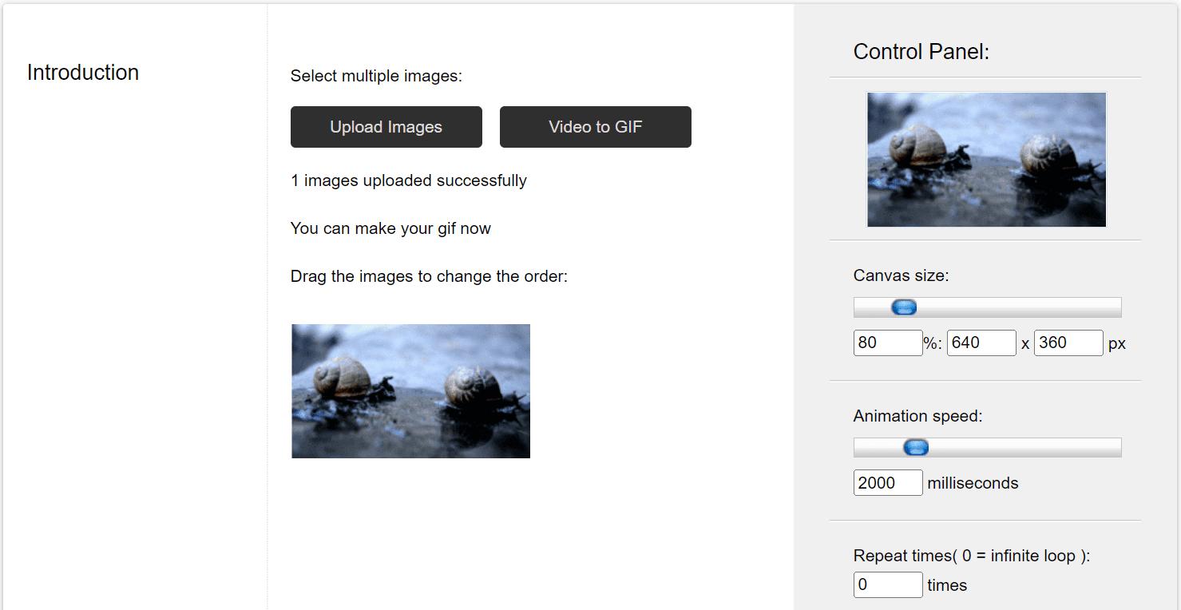Click the 'times' unit label

point(947,585)
